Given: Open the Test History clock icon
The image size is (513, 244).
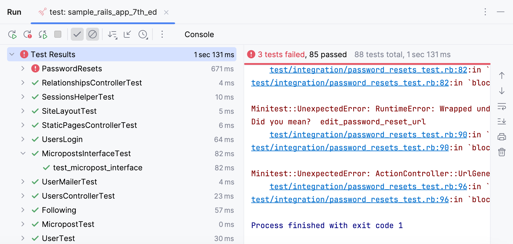Looking at the screenshot, I should click(143, 34).
